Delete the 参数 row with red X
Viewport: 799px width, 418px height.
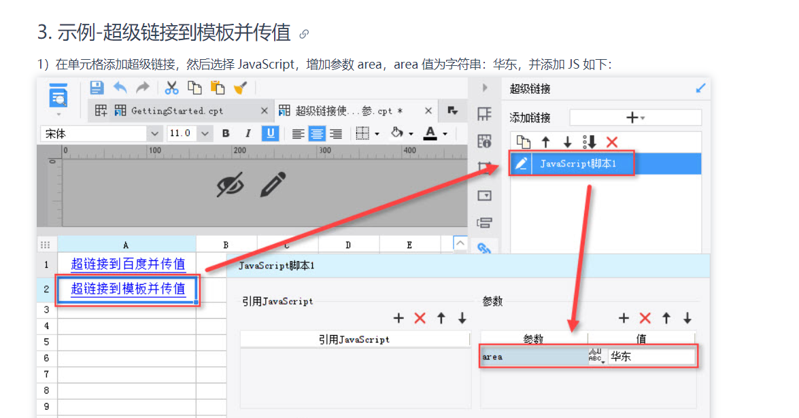(x=645, y=319)
